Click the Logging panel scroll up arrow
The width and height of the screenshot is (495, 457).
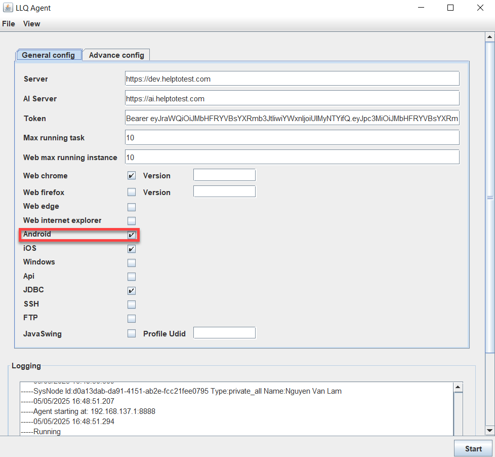[458, 387]
